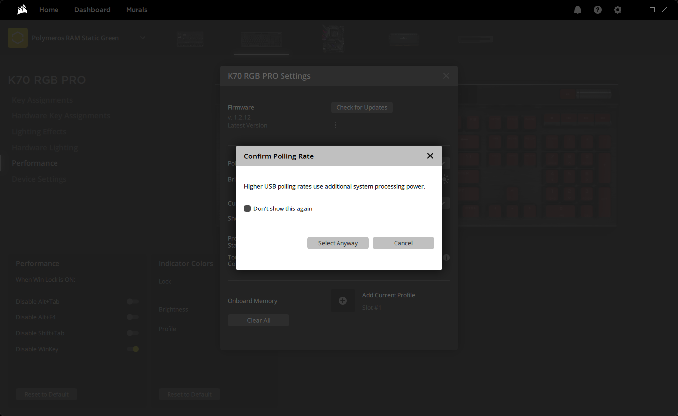Click the info icon in K70 settings

(447, 258)
